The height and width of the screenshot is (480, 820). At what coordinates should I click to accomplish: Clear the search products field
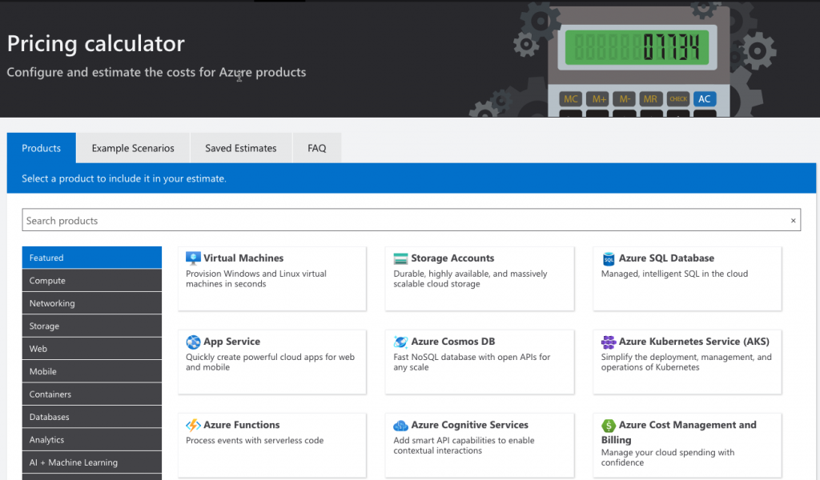click(x=793, y=221)
